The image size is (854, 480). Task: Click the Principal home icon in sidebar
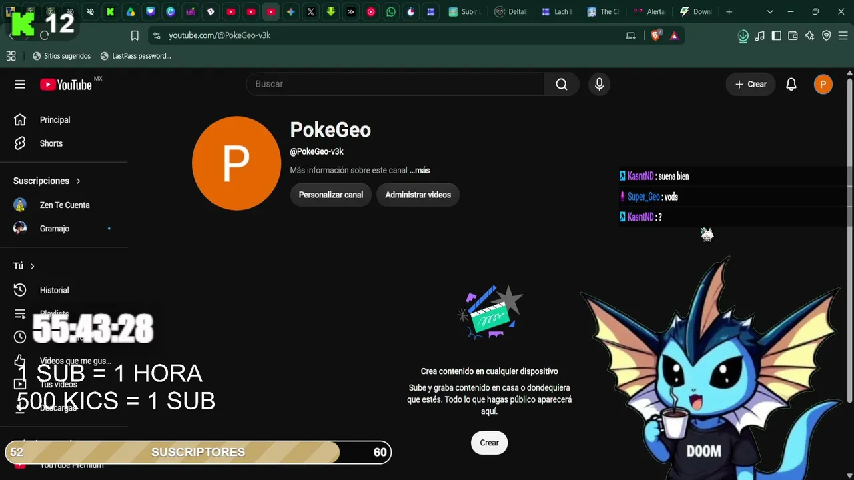point(20,120)
